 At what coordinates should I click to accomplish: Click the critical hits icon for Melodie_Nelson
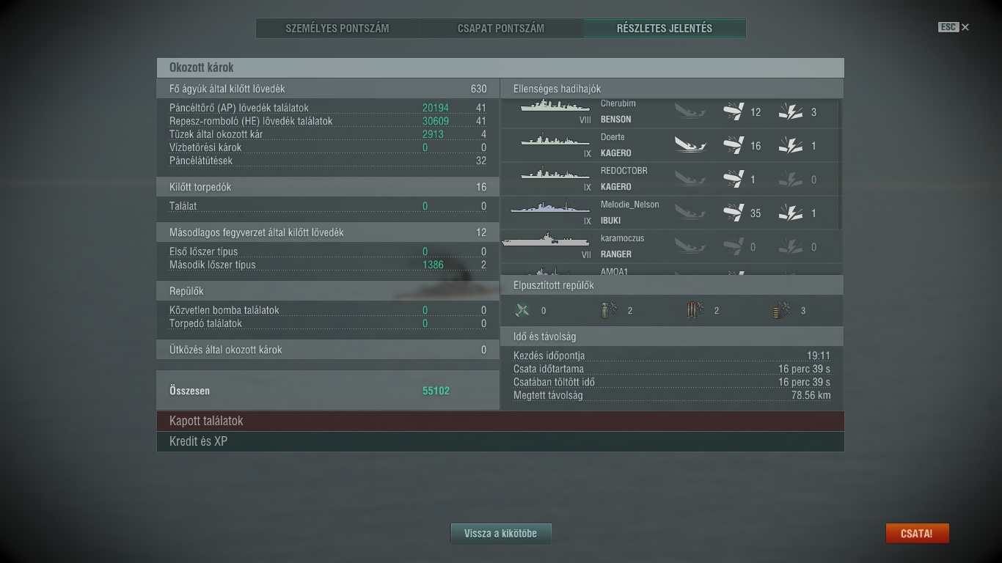(x=790, y=213)
